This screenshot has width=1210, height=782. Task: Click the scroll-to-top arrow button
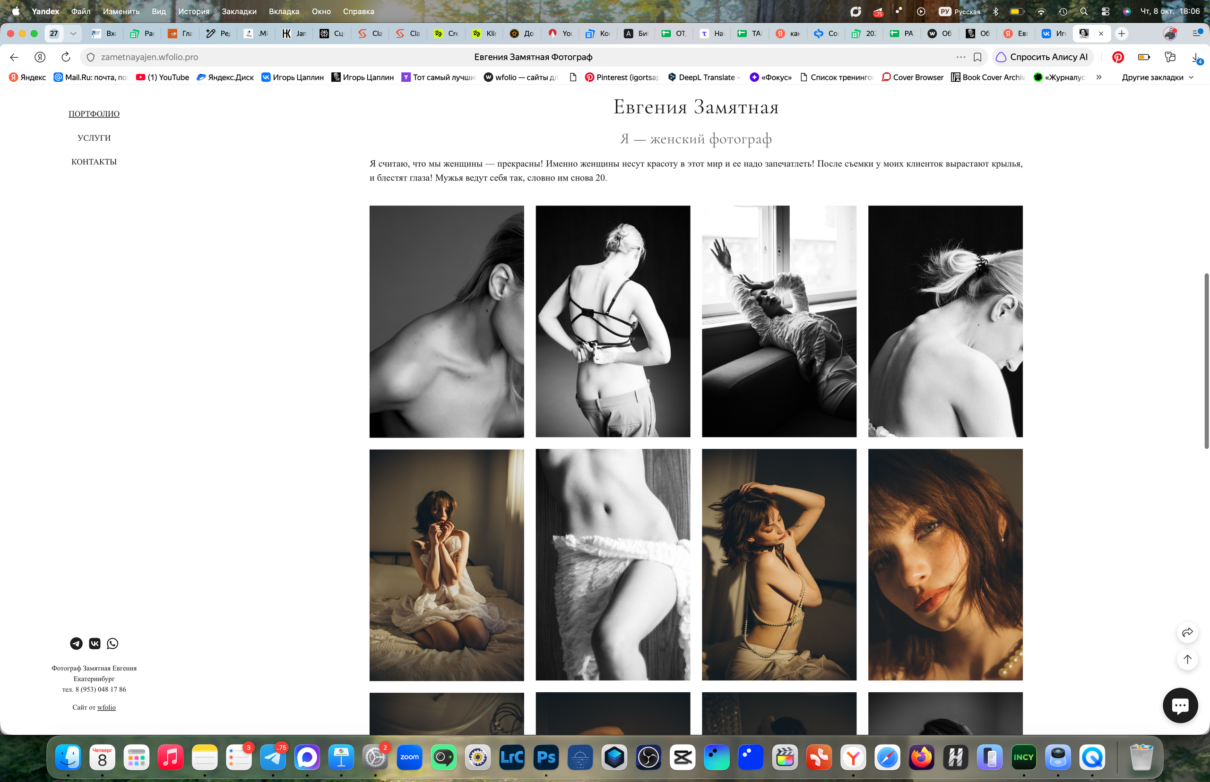pyautogui.click(x=1187, y=659)
